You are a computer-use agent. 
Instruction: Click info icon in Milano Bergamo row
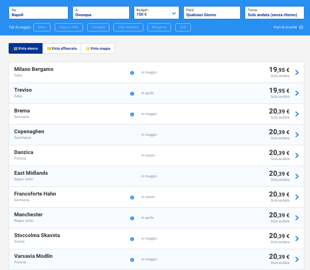pos(132,73)
